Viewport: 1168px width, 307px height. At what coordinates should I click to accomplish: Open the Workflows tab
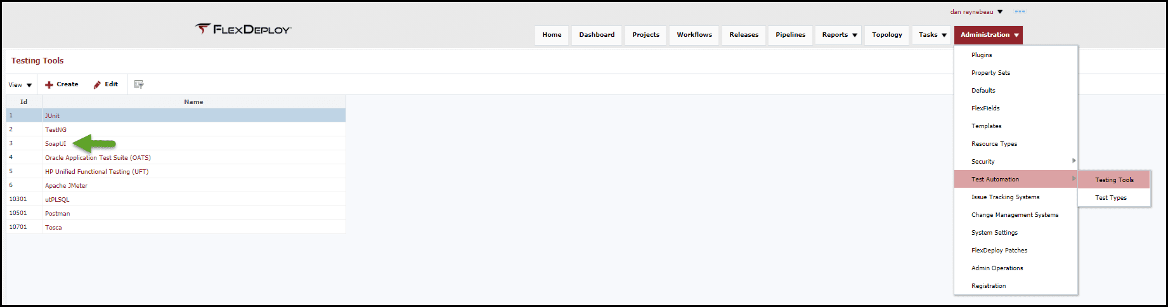click(694, 35)
